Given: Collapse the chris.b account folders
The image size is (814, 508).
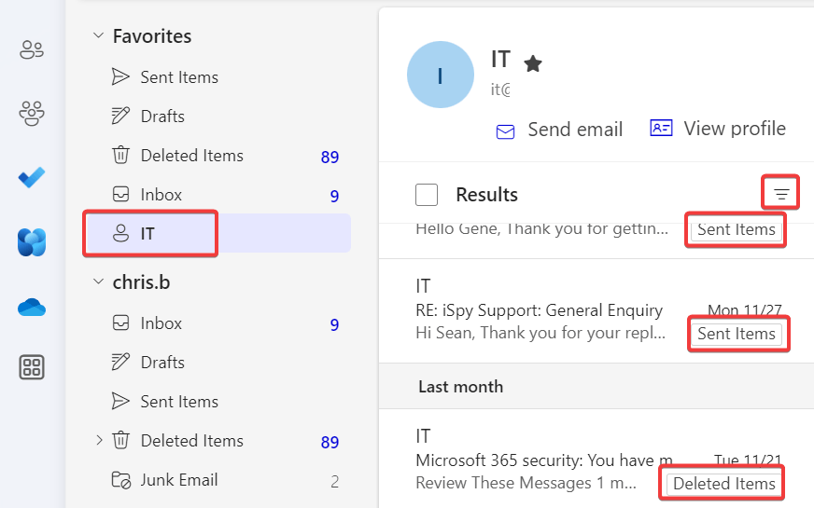Looking at the screenshot, I should click(x=98, y=281).
